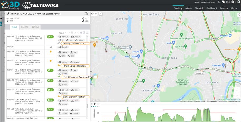
Task: Click the tag icon in header
Action: click(x=223, y=2)
